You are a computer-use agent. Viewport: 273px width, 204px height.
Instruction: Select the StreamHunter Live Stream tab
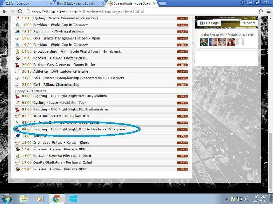[132, 3]
